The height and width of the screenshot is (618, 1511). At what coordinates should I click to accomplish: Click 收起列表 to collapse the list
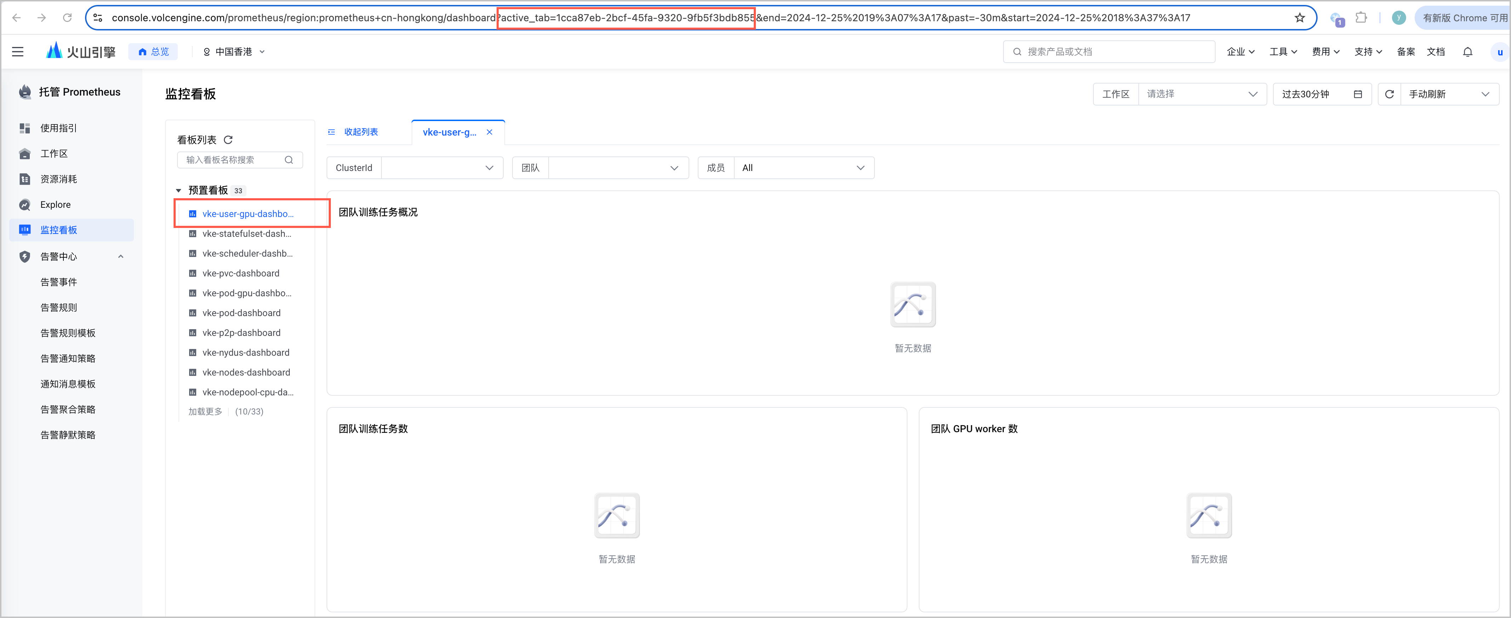[353, 132]
